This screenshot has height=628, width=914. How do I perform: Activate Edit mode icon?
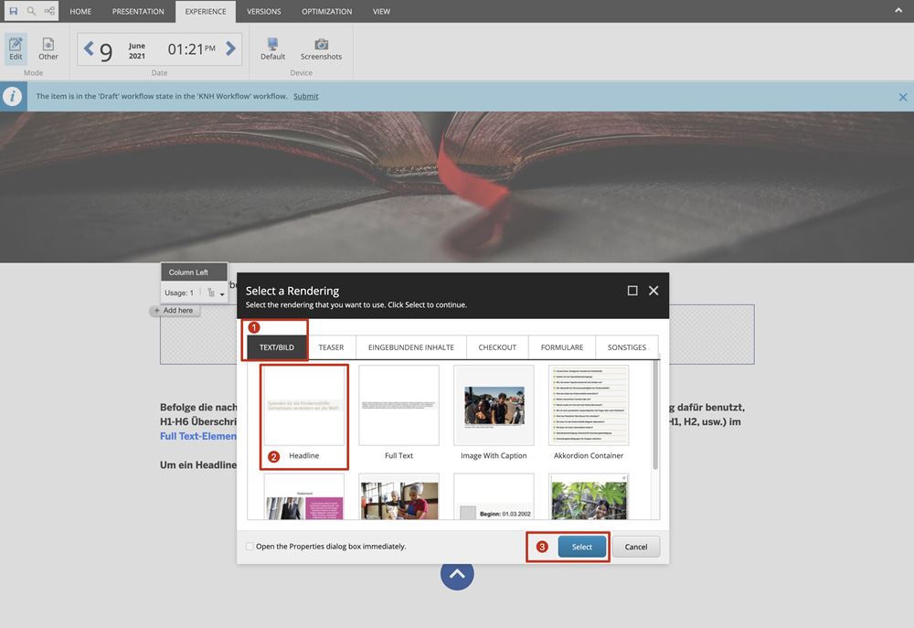pos(16,48)
